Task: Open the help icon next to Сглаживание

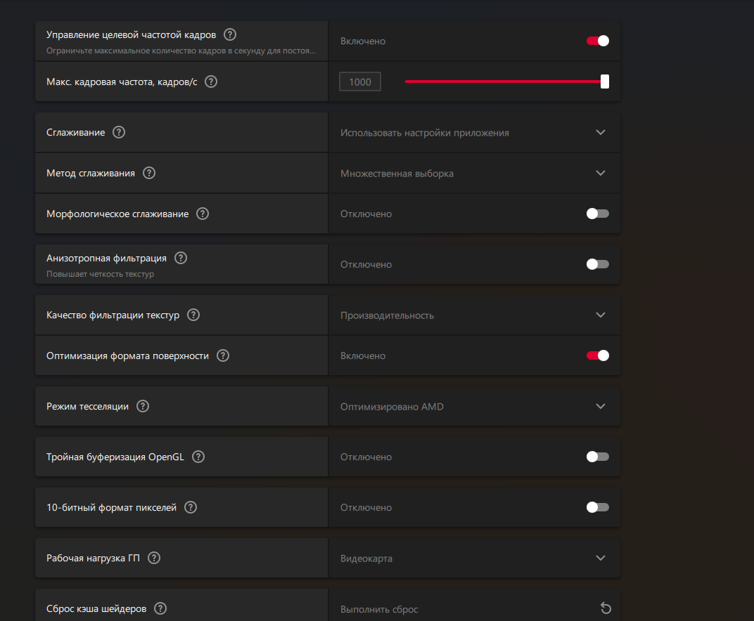Action: [x=119, y=132]
